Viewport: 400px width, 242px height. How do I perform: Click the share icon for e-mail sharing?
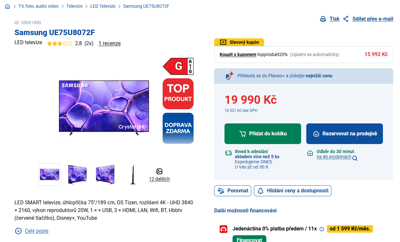tap(346, 19)
